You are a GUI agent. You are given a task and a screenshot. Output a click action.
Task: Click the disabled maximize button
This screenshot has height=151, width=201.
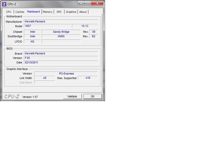pyautogui.click(x=88, y=3)
